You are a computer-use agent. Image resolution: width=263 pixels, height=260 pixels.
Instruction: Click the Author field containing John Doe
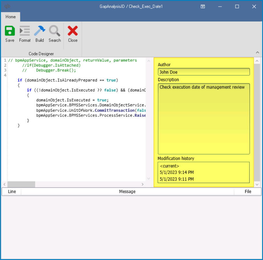204,72
